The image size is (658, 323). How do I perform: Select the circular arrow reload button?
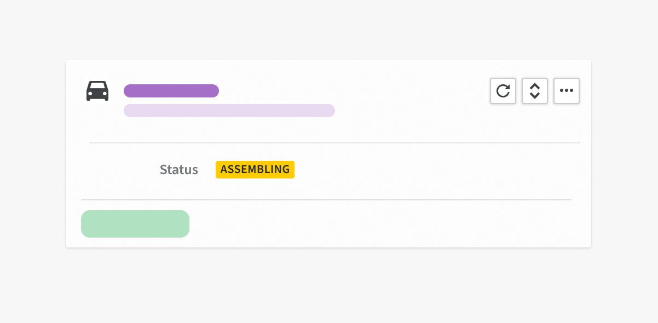pos(503,91)
